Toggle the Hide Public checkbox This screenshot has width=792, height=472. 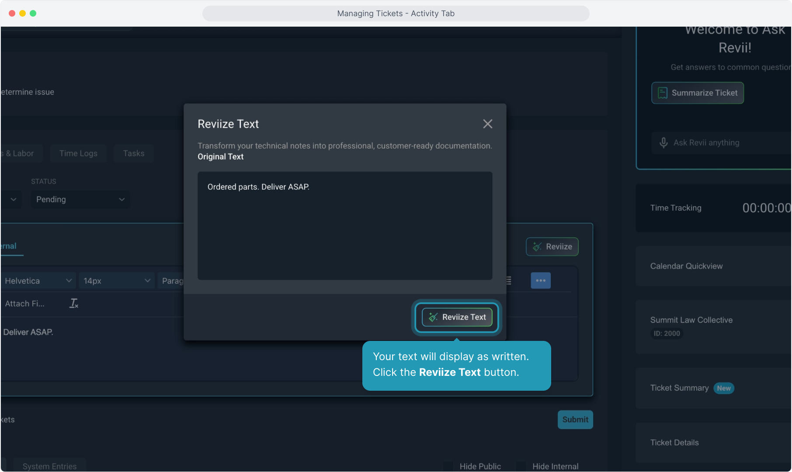(x=448, y=466)
